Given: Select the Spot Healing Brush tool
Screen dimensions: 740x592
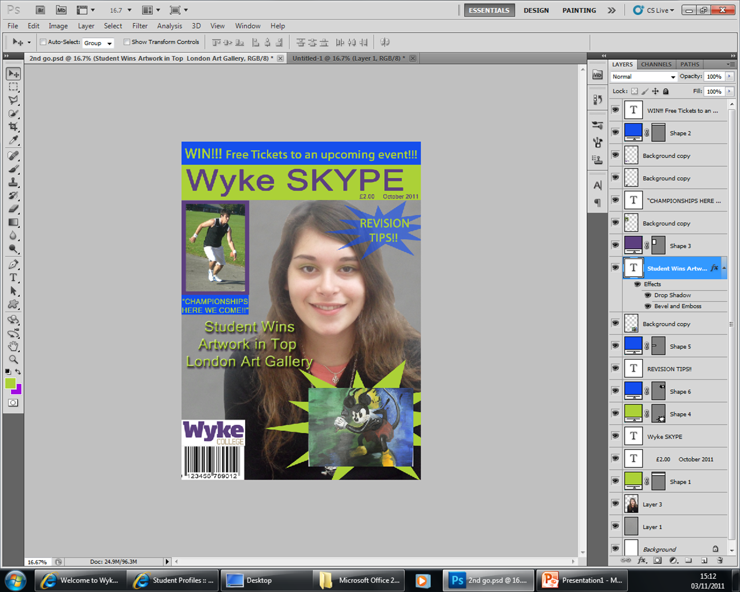Looking at the screenshot, I should point(13,156).
